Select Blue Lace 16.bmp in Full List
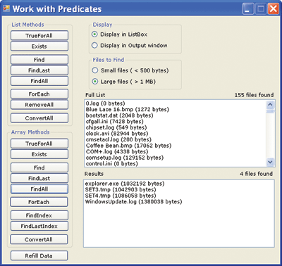282x266 pixels. pyautogui.click(x=176, y=110)
